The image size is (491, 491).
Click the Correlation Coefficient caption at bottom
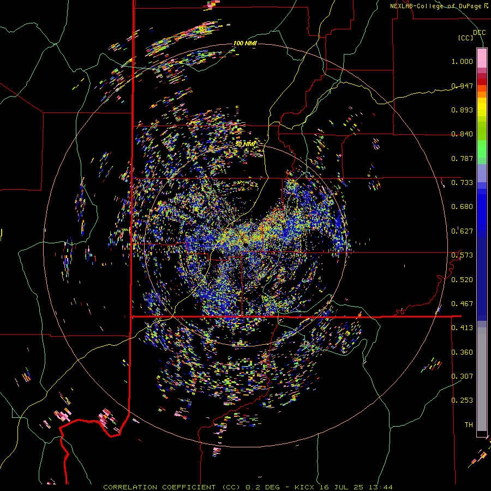[x=248, y=487]
